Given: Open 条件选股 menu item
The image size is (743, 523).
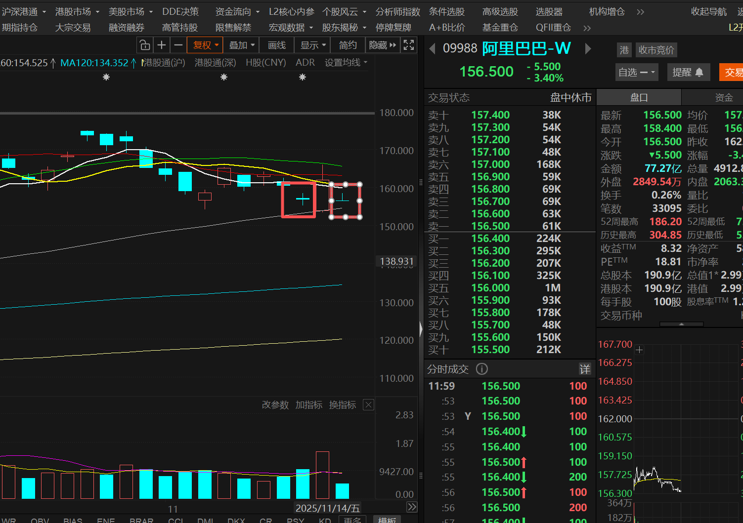Looking at the screenshot, I should 447,12.
